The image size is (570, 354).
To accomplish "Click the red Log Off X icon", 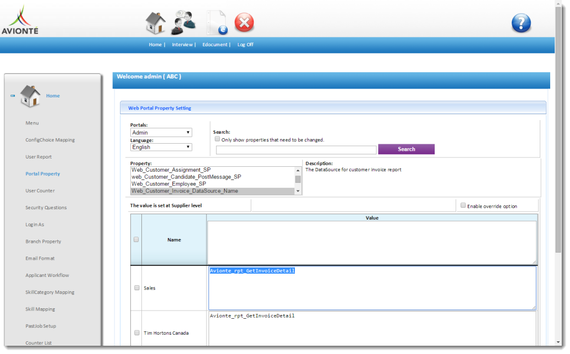I will [244, 23].
